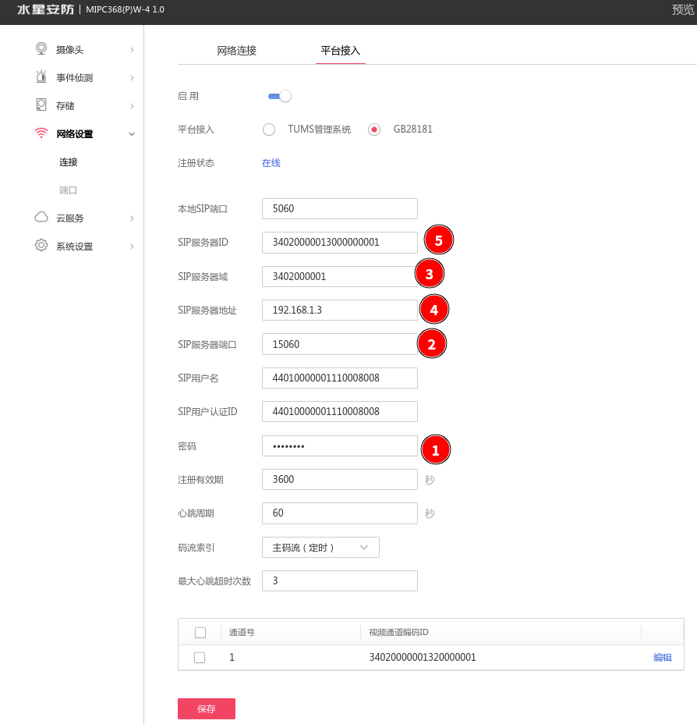Click the 保存 save button
The height and width of the screenshot is (724, 697).
point(206,708)
